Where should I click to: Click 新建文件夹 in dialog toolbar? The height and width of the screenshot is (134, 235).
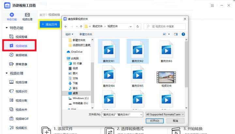coord(86,34)
